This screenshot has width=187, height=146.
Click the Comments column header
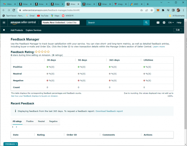coord(109,135)
